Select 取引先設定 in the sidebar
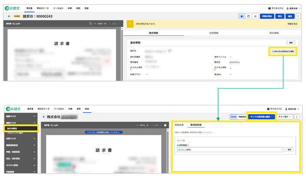The height and width of the screenshot is (178, 306). coord(21,128)
